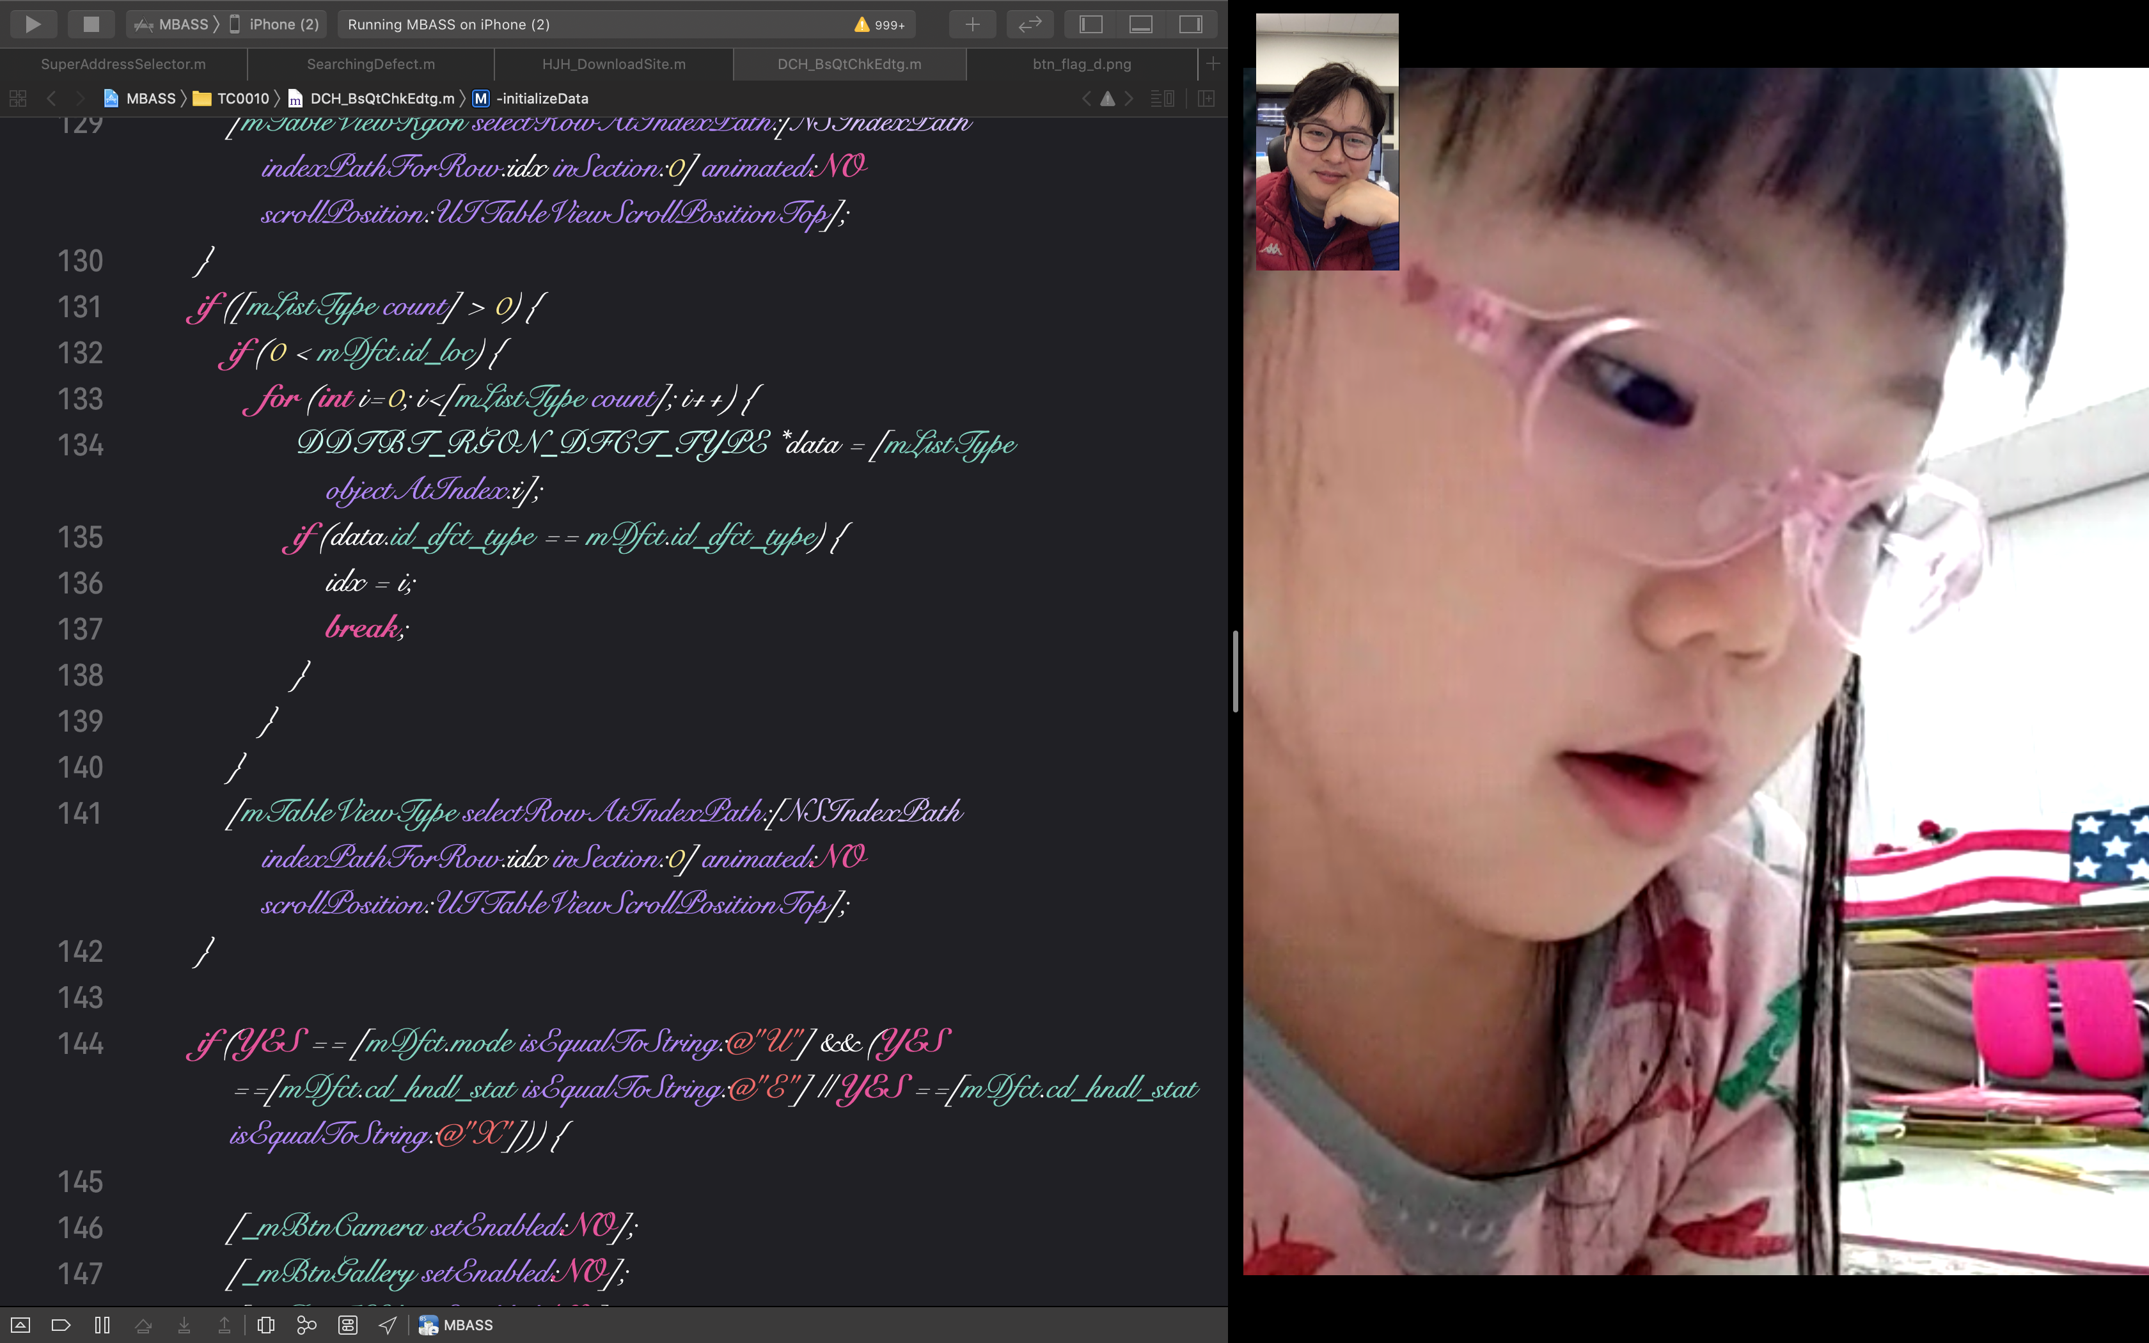Image resolution: width=2149 pixels, height=1343 pixels.
Task: Open the MBASS scheme dropdown
Action: pyautogui.click(x=173, y=24)
